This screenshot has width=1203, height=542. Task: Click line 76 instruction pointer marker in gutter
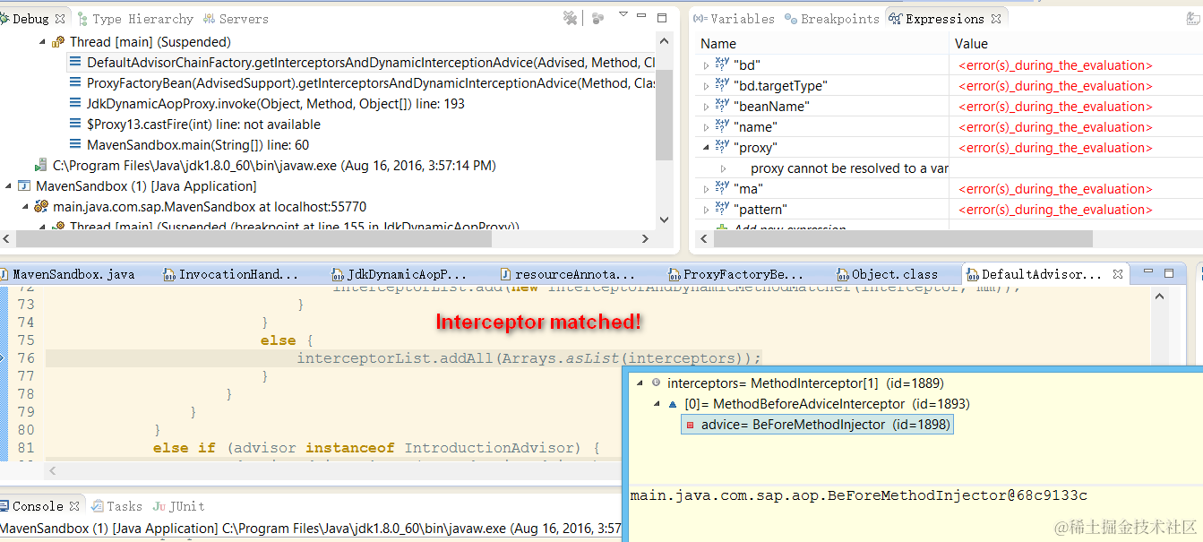pos(4,358)
